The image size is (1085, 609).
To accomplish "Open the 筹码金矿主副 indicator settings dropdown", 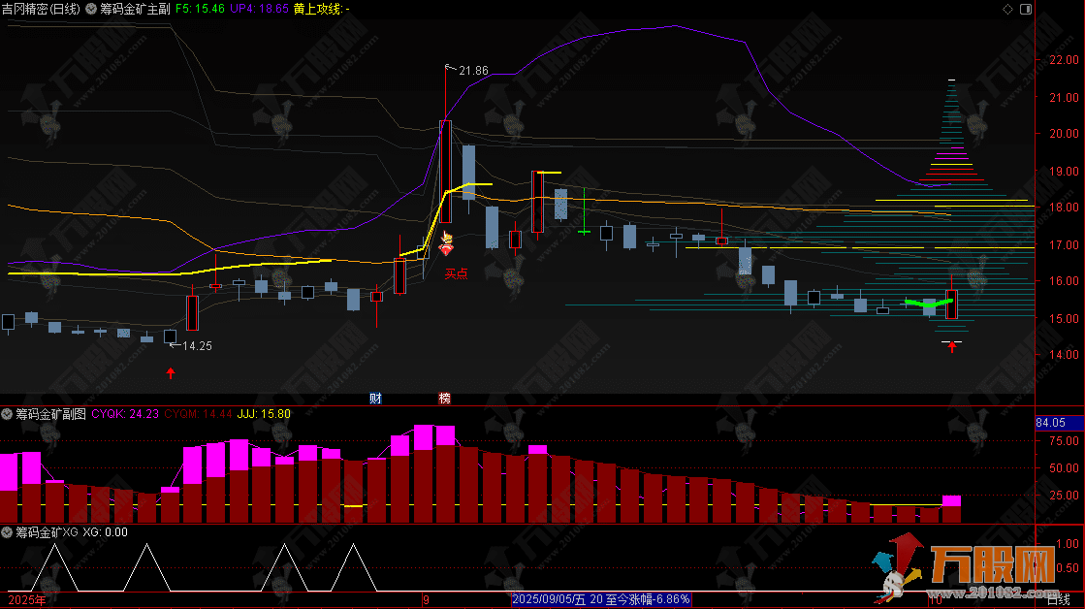I will [x=92, y=8].
